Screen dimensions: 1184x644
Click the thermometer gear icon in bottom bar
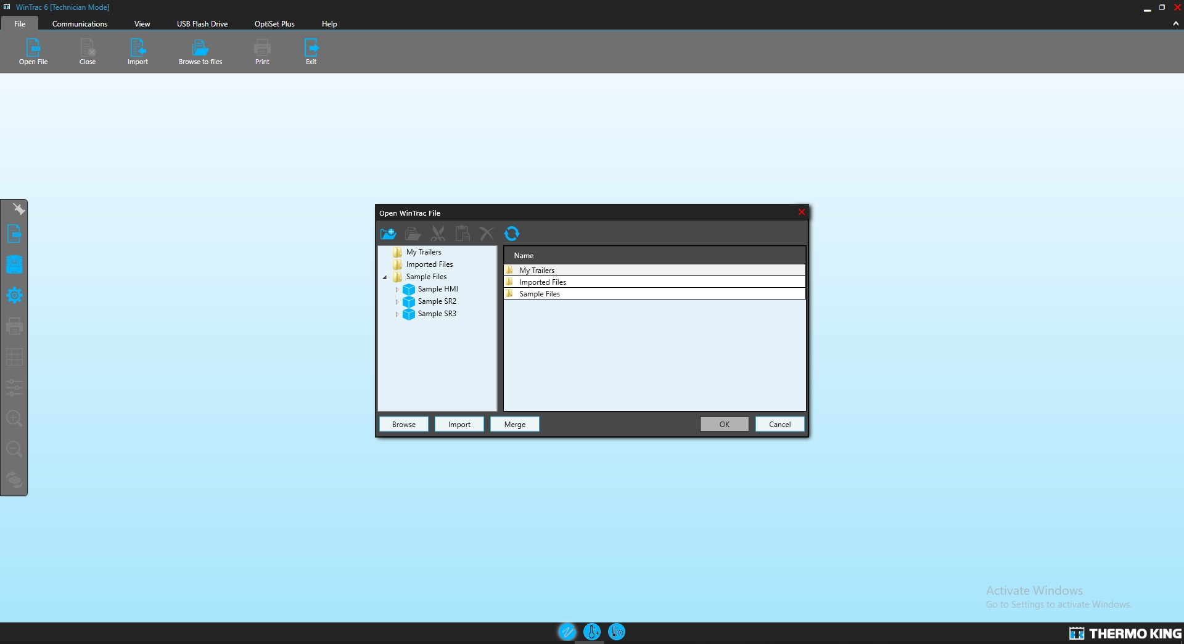617,632
